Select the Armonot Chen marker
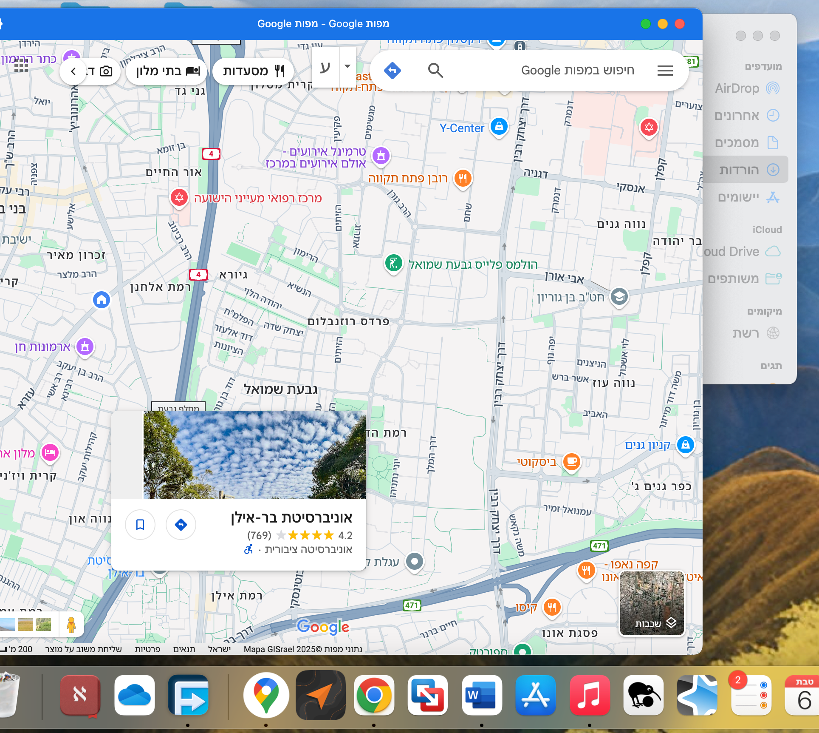819x733 pixels. [85, 347]
